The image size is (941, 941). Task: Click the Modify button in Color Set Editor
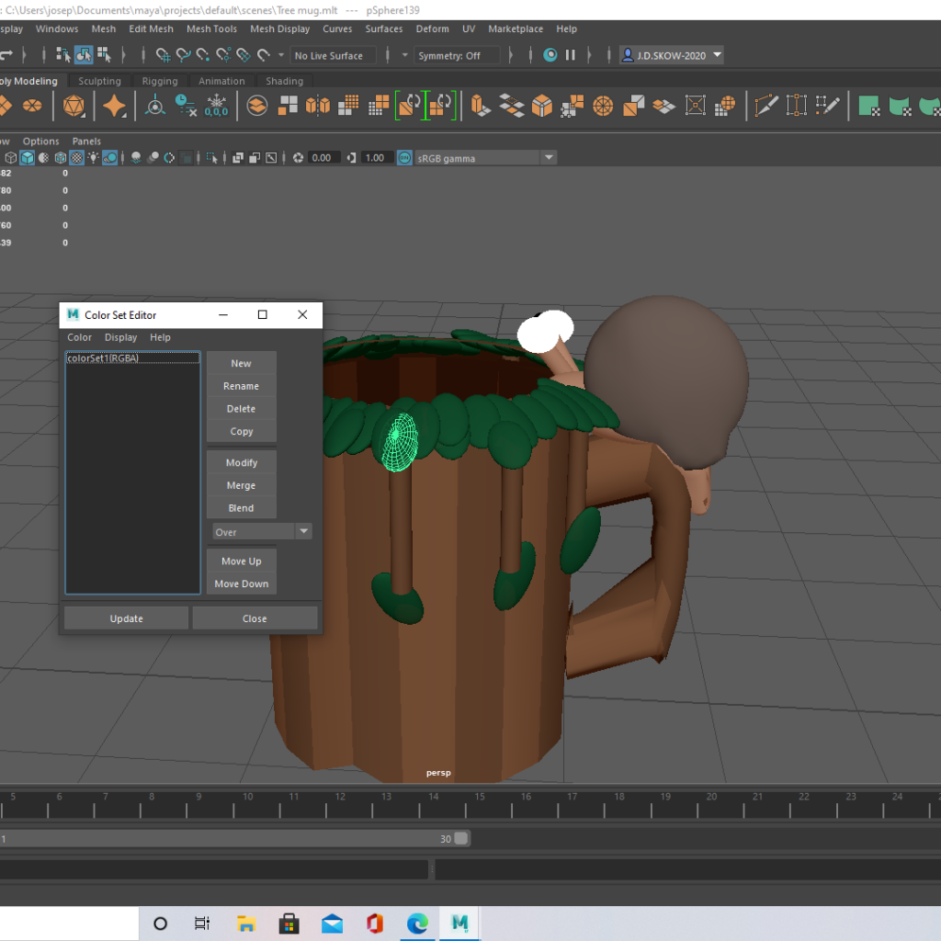(x=241, y=463)
